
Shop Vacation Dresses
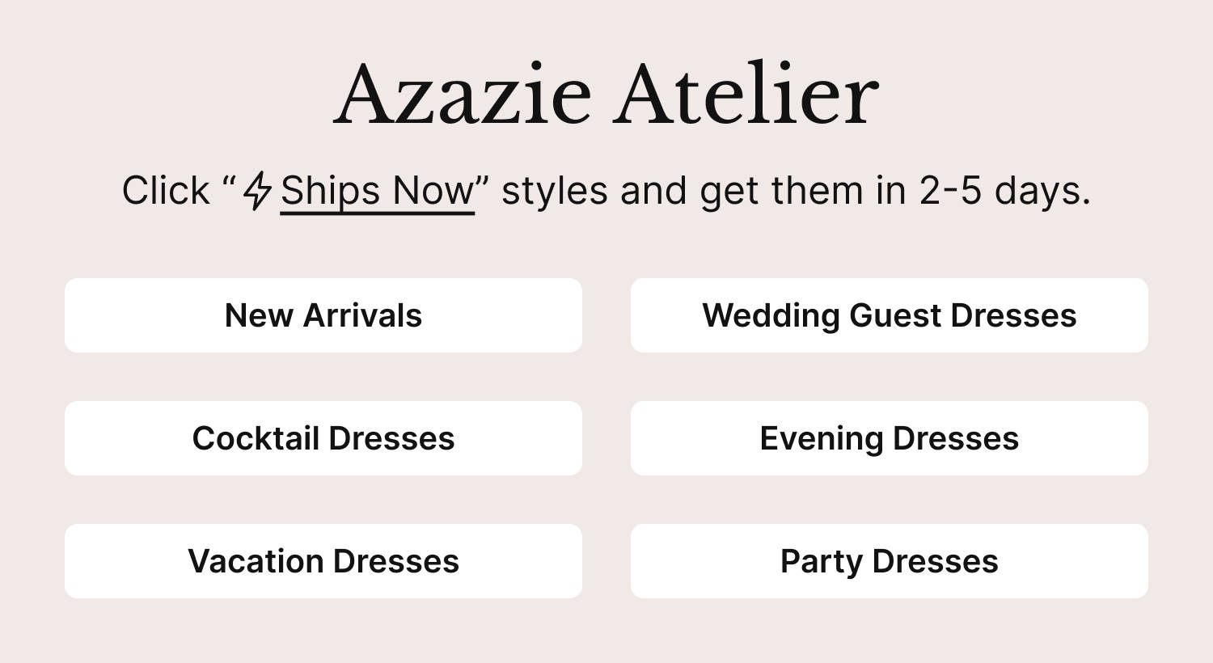click(323, 561)
